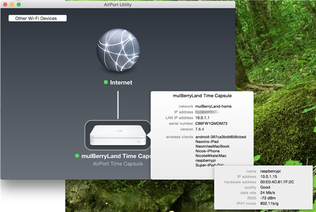The height and width of the screenshot is (212, 316).
Task: Zoom the AirPort Utility window with green button
Action: 19,5
